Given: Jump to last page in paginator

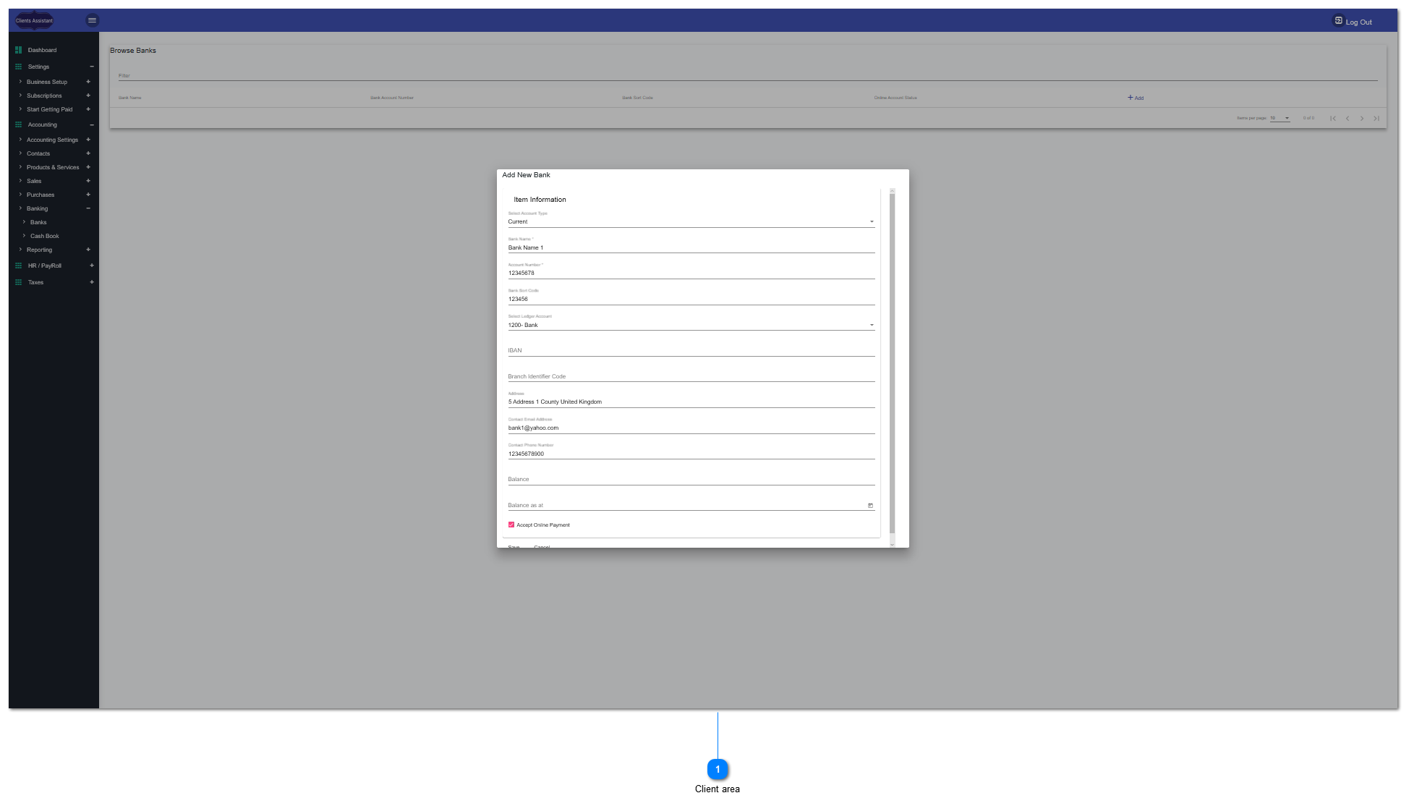Looking at the screenshot, I should coord(1376,119).
